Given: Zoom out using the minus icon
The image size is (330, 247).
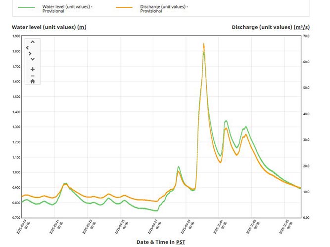Looking at the screenshot, I should [x=33, y=76].
